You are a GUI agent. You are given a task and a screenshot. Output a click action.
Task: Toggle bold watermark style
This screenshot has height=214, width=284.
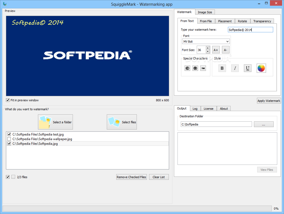(x=222, y=68)
